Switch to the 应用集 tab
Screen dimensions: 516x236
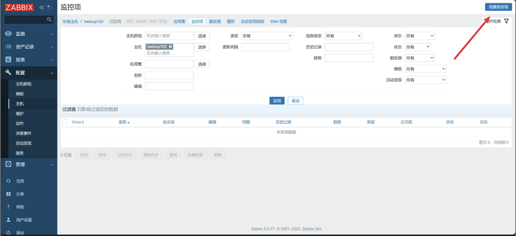180,21
